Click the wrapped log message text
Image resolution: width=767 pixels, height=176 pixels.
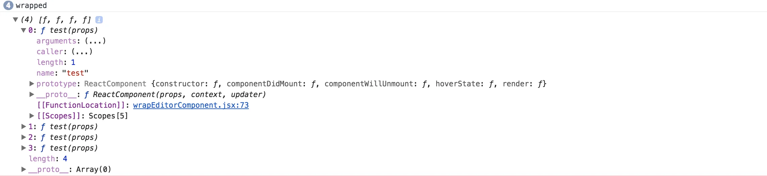tap(31, 6)
